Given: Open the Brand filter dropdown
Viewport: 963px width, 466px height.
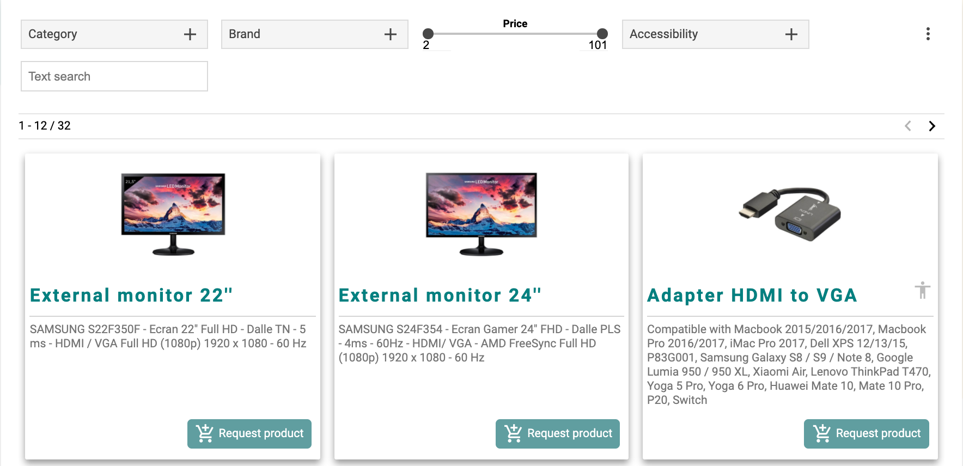Looking at the screenshot, I should pyautogui.click(x=315, y=34).
